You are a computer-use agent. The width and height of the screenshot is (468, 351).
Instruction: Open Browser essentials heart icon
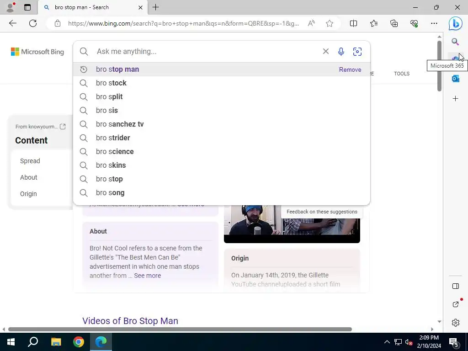click(x=414, y=23)
